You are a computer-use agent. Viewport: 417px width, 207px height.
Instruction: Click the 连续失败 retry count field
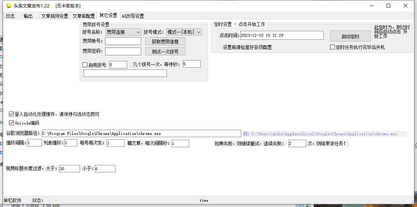[x=297, y=143]
